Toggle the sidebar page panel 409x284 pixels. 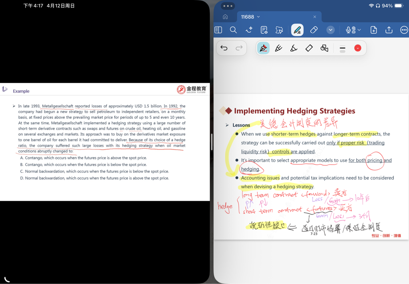tap(218, 30)
